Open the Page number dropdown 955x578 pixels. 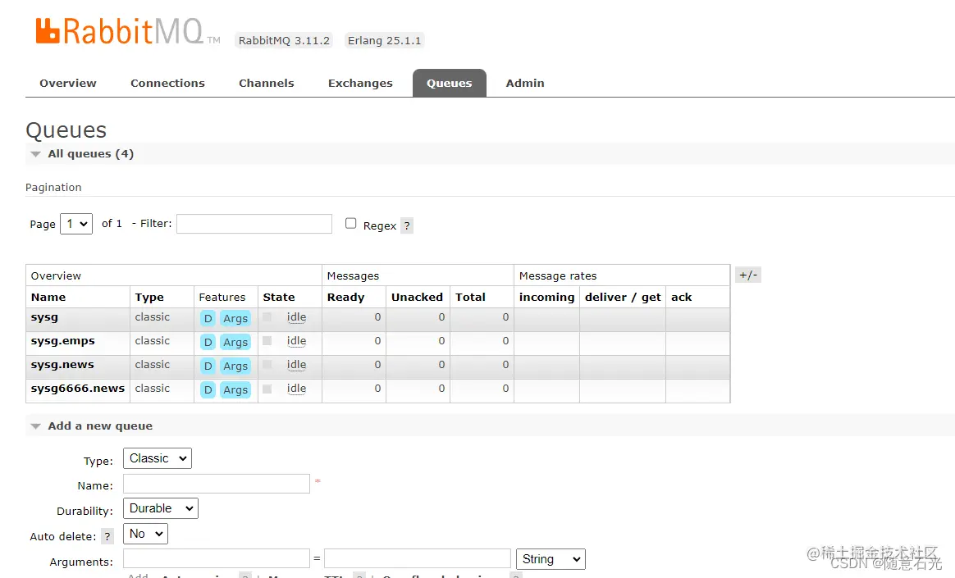click(76, 224)
